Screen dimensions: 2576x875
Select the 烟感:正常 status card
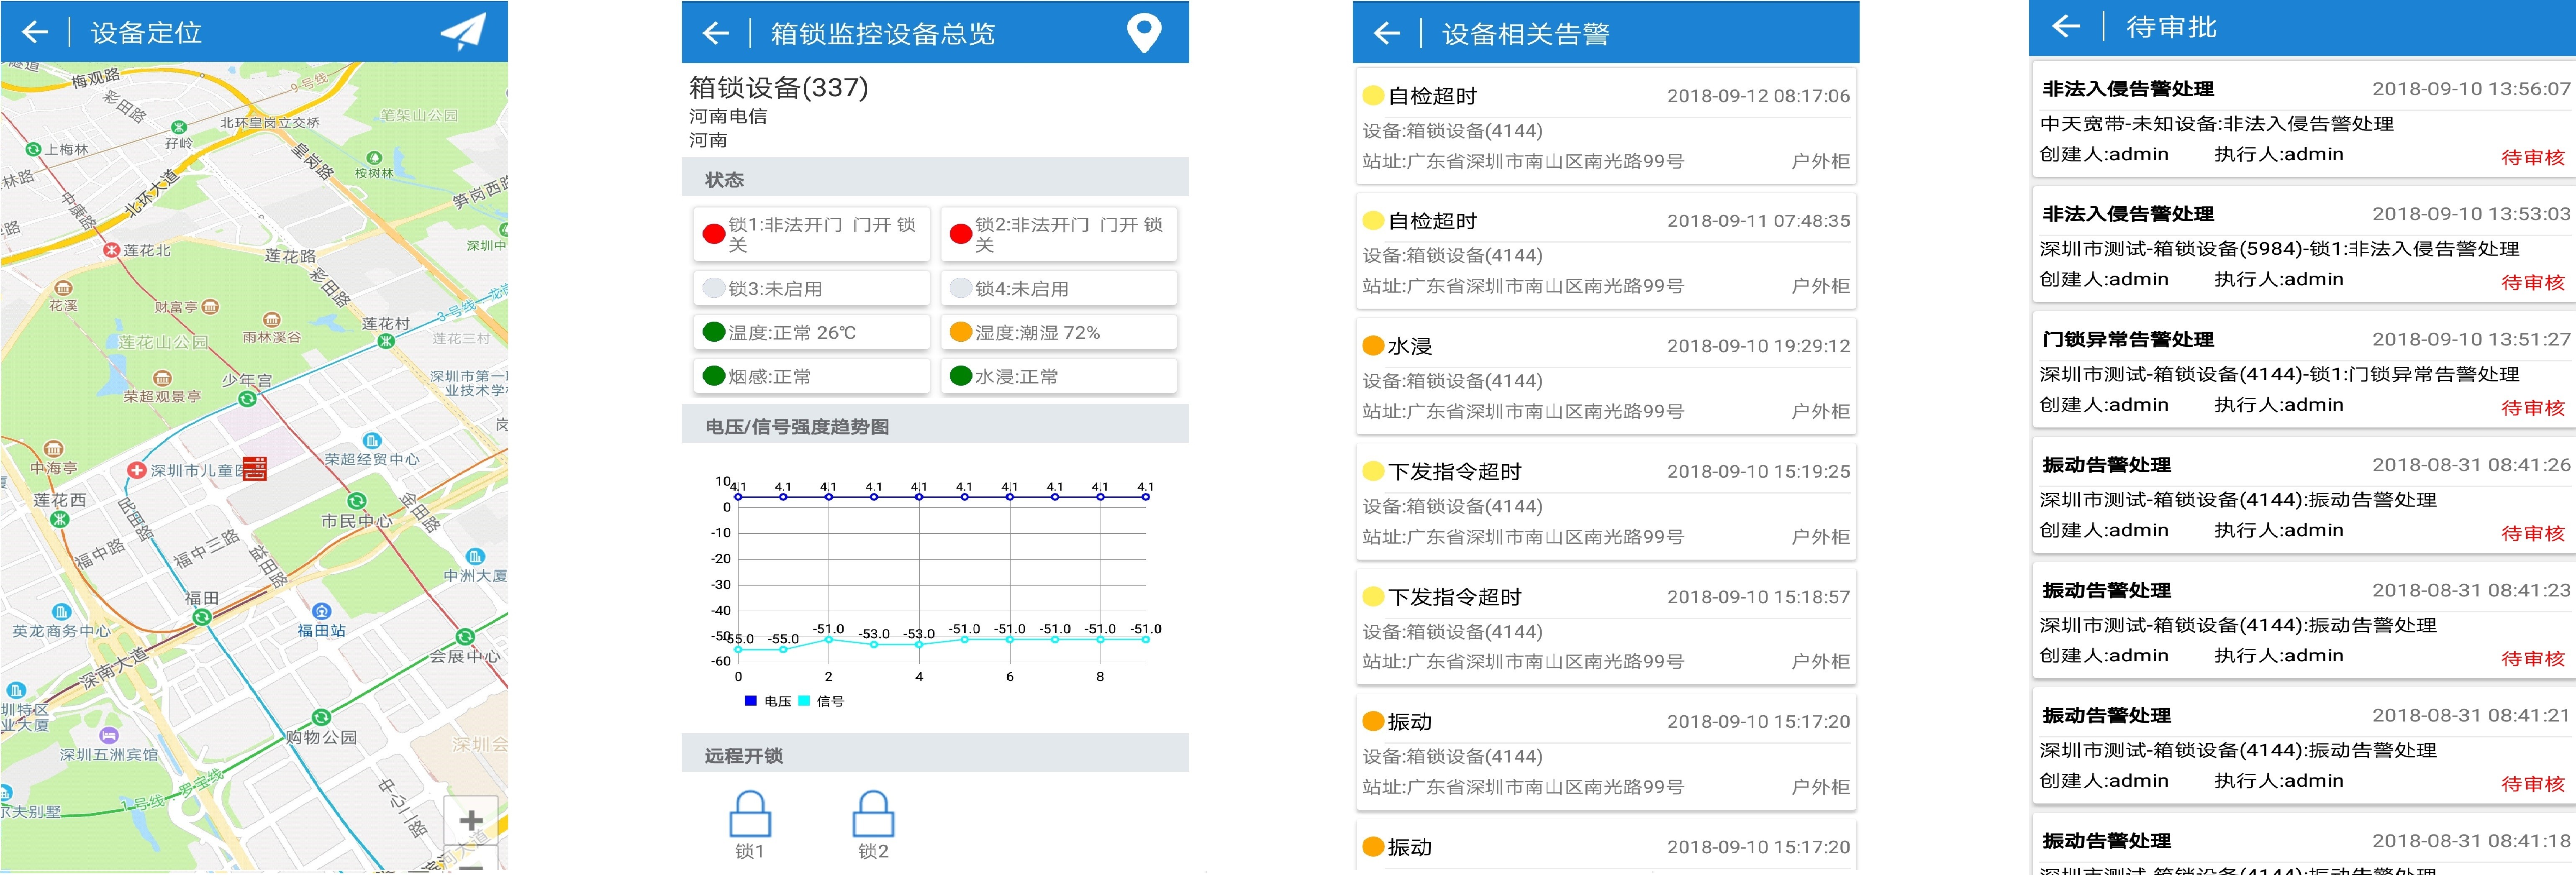[x=812, y=376]
